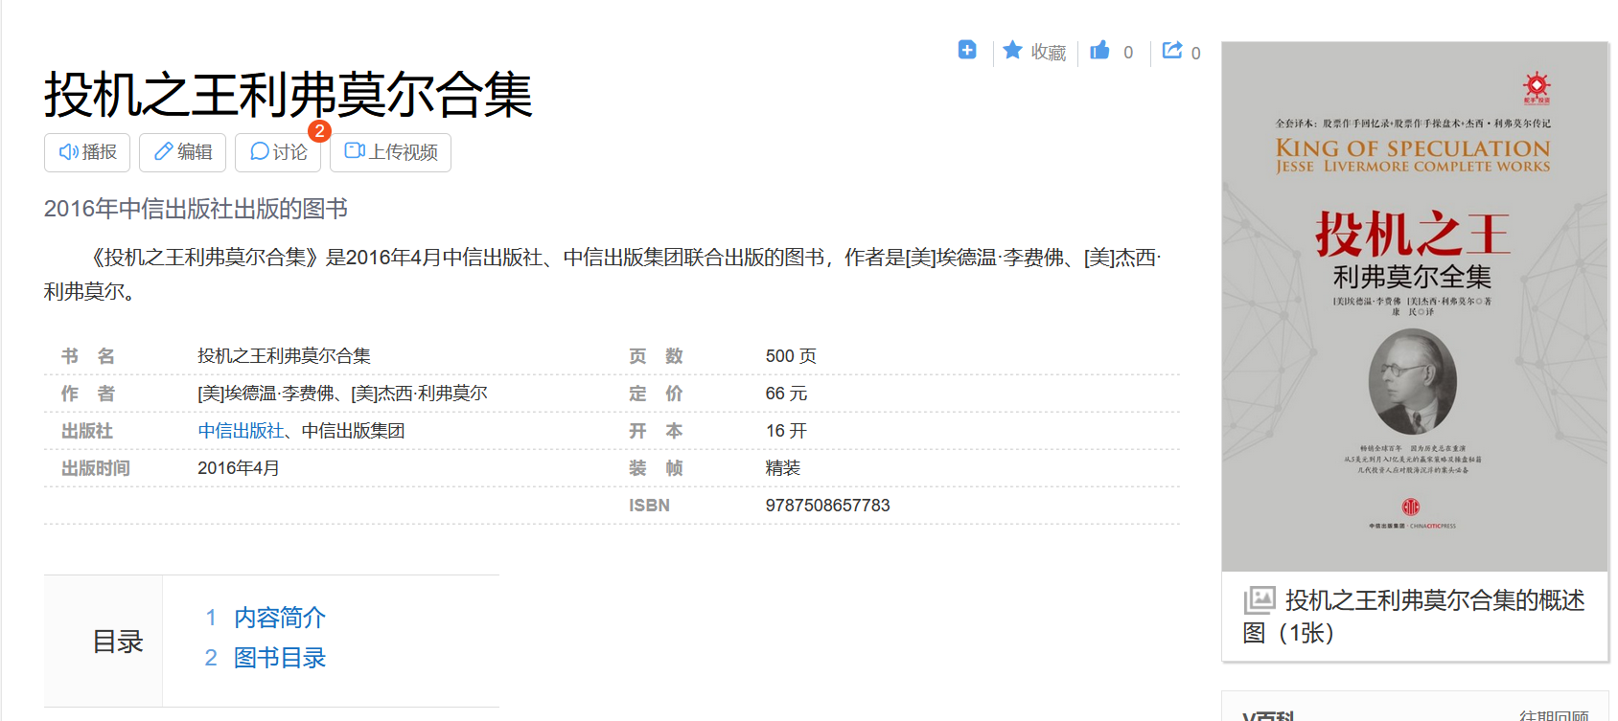1618x721 pixels.
Task: Click the subtitle 2016年中信出版社出版的图书
Action: click(x=196, y=209)
